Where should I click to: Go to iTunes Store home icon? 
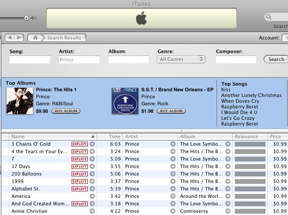[36, 38]
